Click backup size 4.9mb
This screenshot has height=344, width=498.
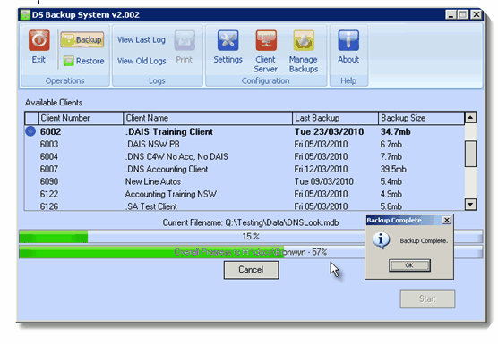point(391,194)
